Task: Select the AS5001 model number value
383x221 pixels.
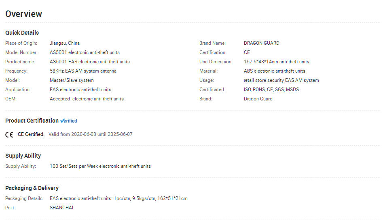Action: coord(85,52)
